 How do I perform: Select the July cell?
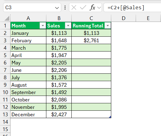coord(28,77)
